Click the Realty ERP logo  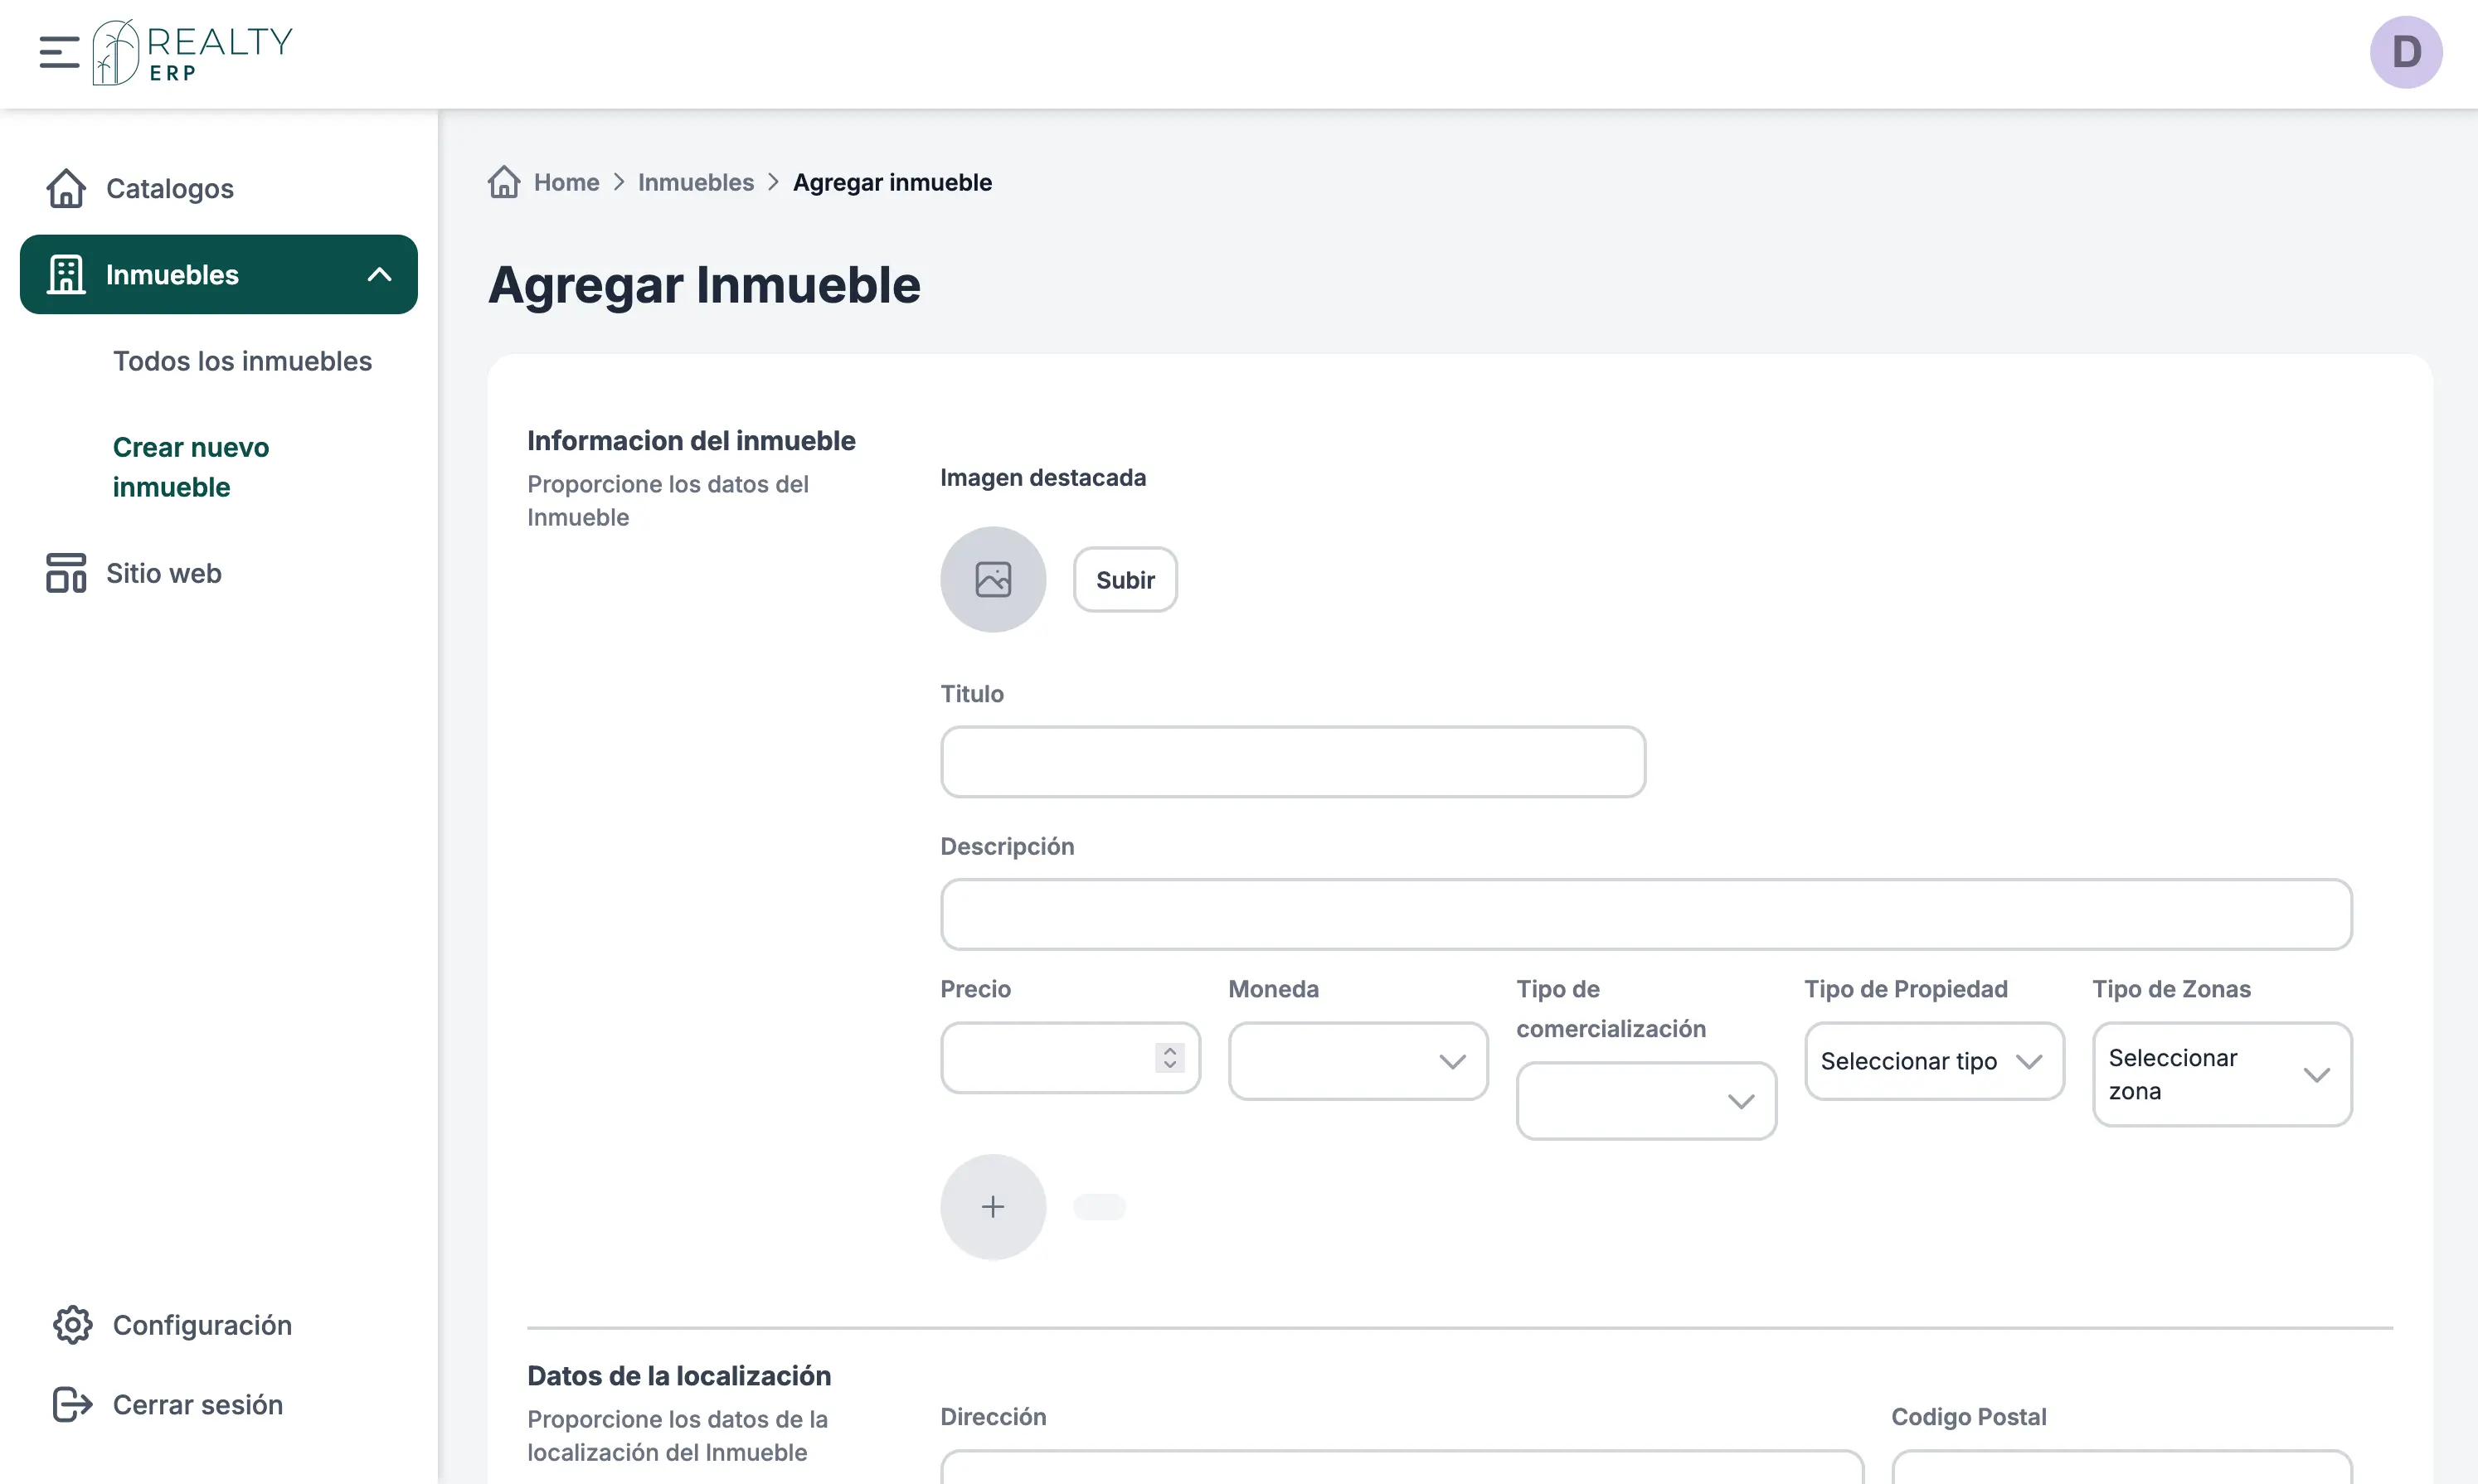(x=192, y=52)
